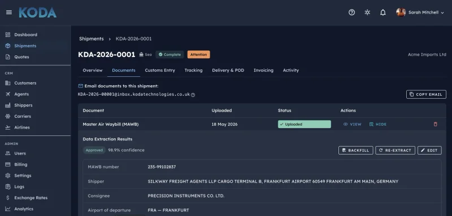Click the info icon after the inbox email address
Image resolution: width=452 pixels, height=216 pixels.
pyautogui.click(x=193, y=95)
